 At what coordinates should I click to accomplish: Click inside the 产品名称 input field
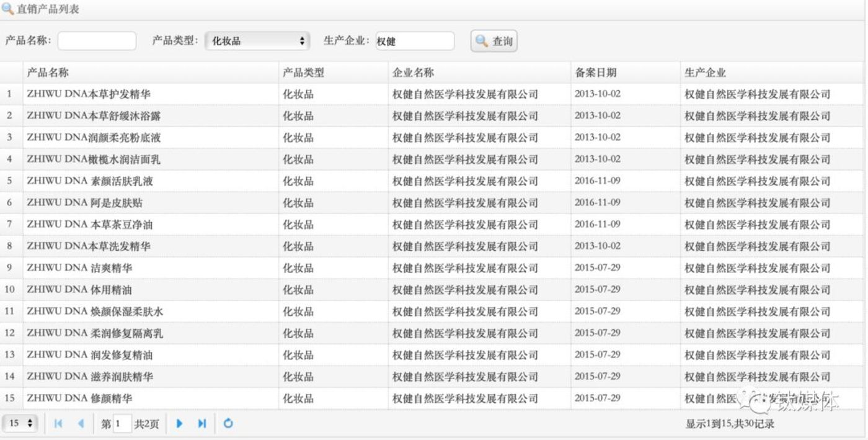point(97,41)
